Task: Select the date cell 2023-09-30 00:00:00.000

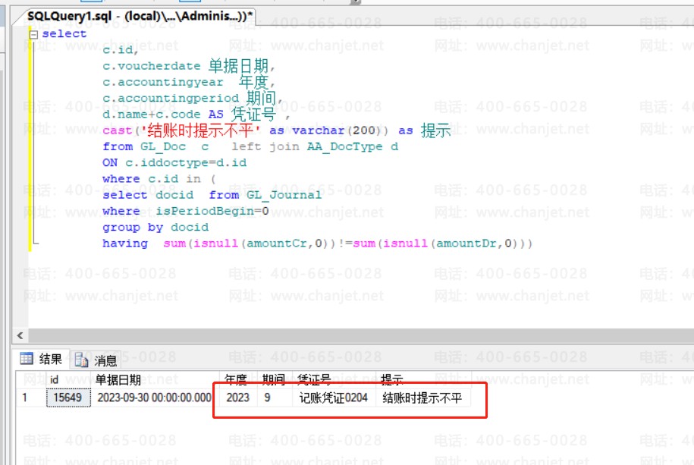Action: point(155,397)
